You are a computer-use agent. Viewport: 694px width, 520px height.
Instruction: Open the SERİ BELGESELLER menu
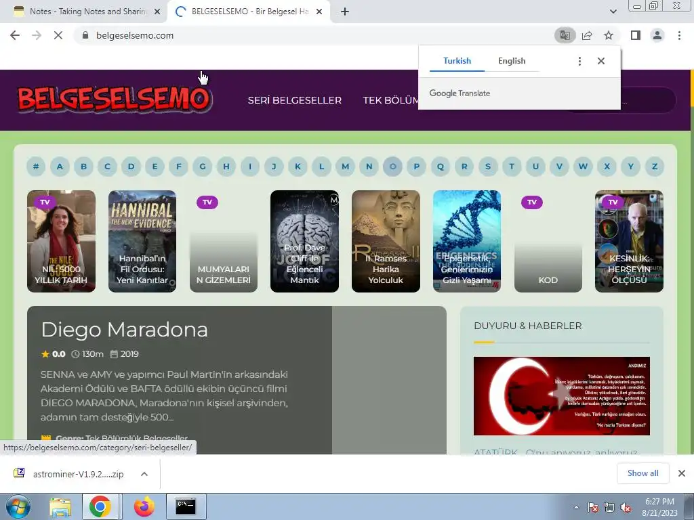coord(294,100)
